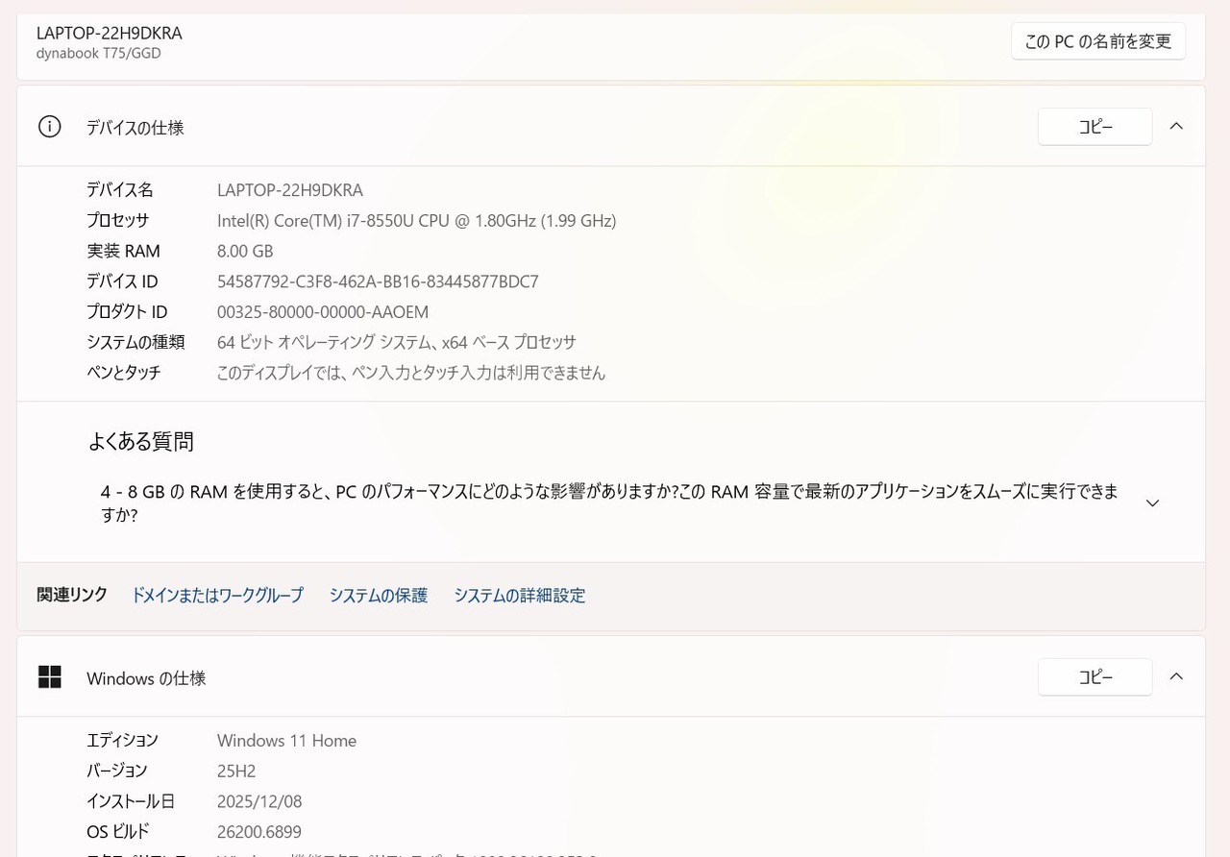This screenshot has width=1230, height=857.
Task: Open the システムの保護 link
Action: click(379, 596)
